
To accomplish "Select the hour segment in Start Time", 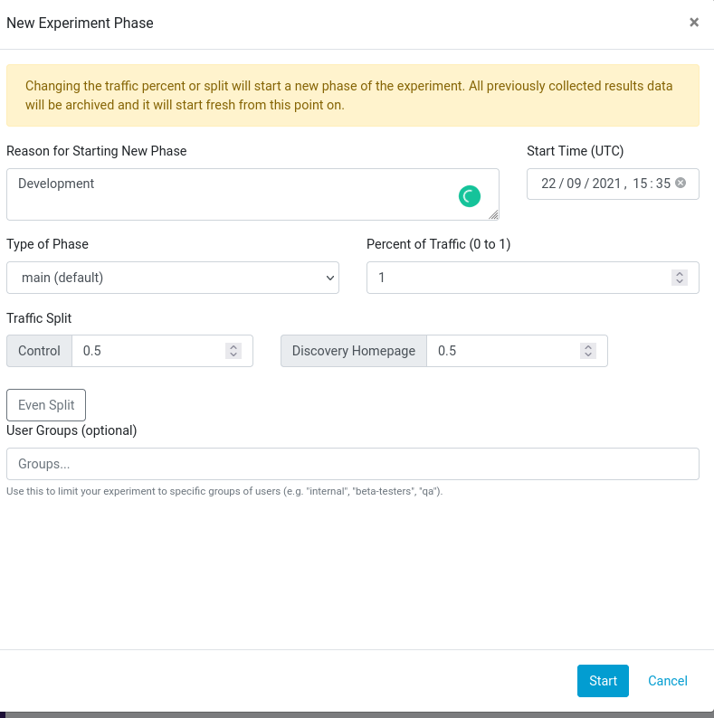I will click(x=640, y=184).
